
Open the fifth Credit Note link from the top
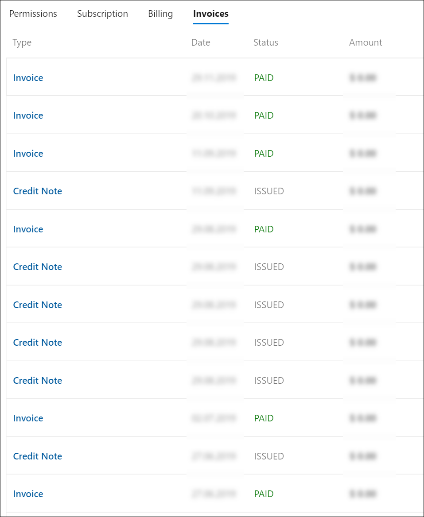[38, 381]
